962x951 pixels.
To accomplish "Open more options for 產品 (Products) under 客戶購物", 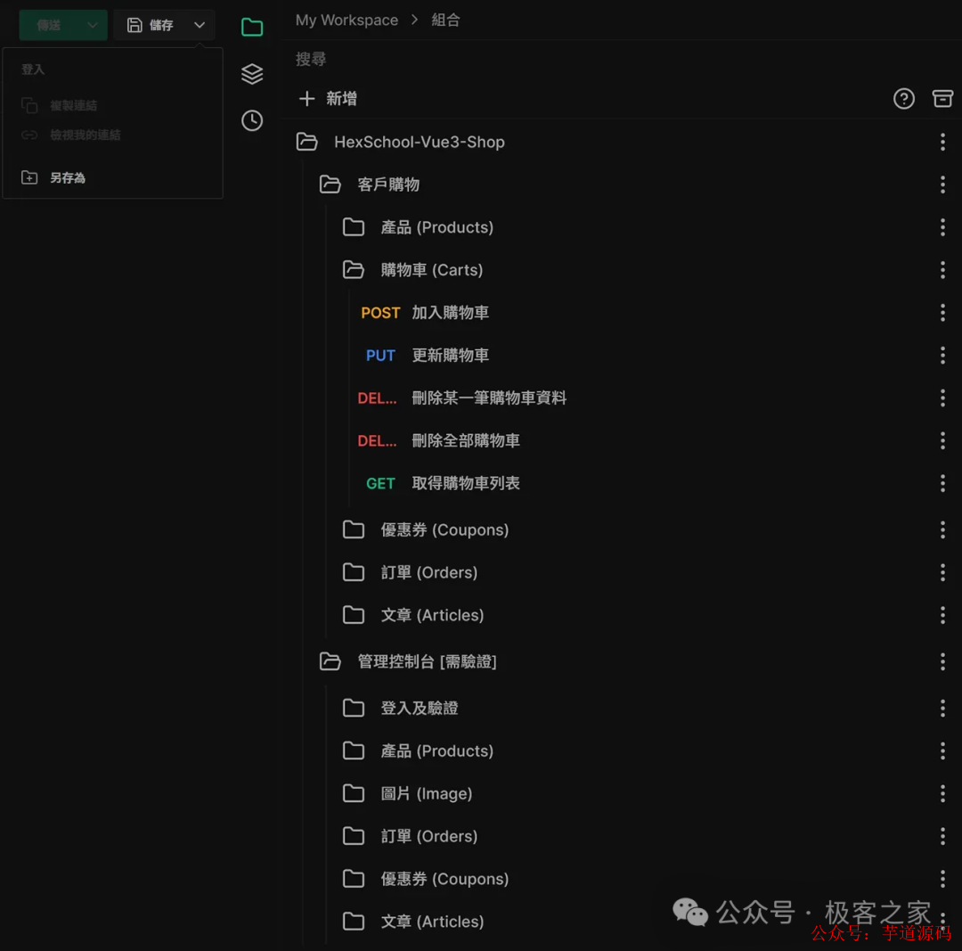I will (x=942, y=227).
